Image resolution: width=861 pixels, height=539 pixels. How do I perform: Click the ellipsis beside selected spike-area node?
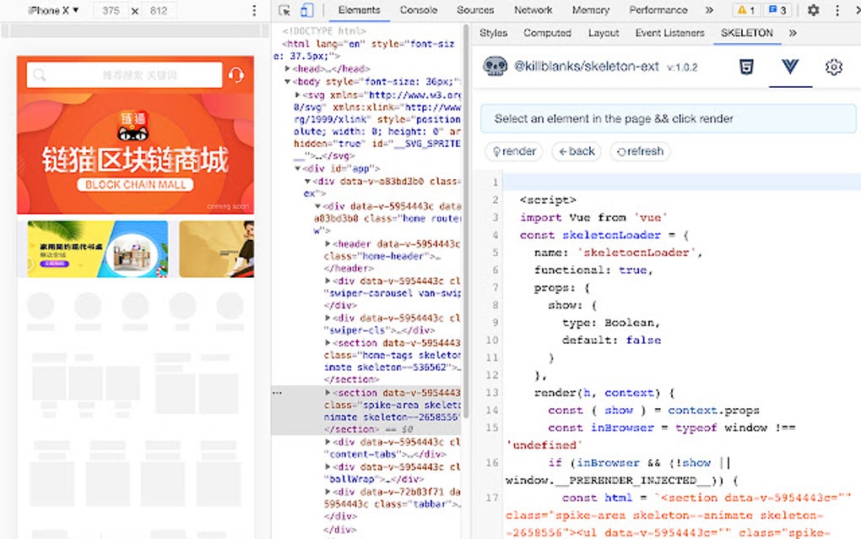(x=277, y=393)
